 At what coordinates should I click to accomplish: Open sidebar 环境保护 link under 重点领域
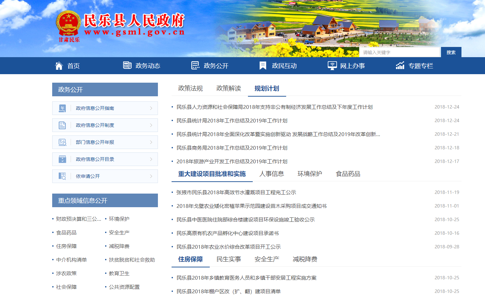point(119,219)
